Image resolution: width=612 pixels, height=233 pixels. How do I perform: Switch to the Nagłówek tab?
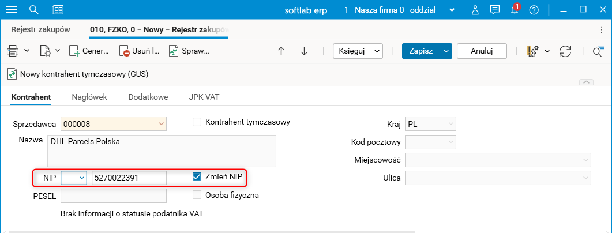(x=89, y=97)
